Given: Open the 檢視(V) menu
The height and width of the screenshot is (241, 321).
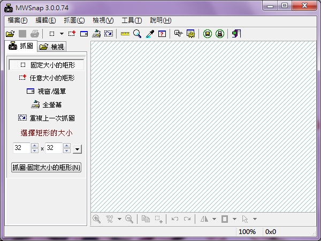Looking at the screenshot, I should click(103, 20).
